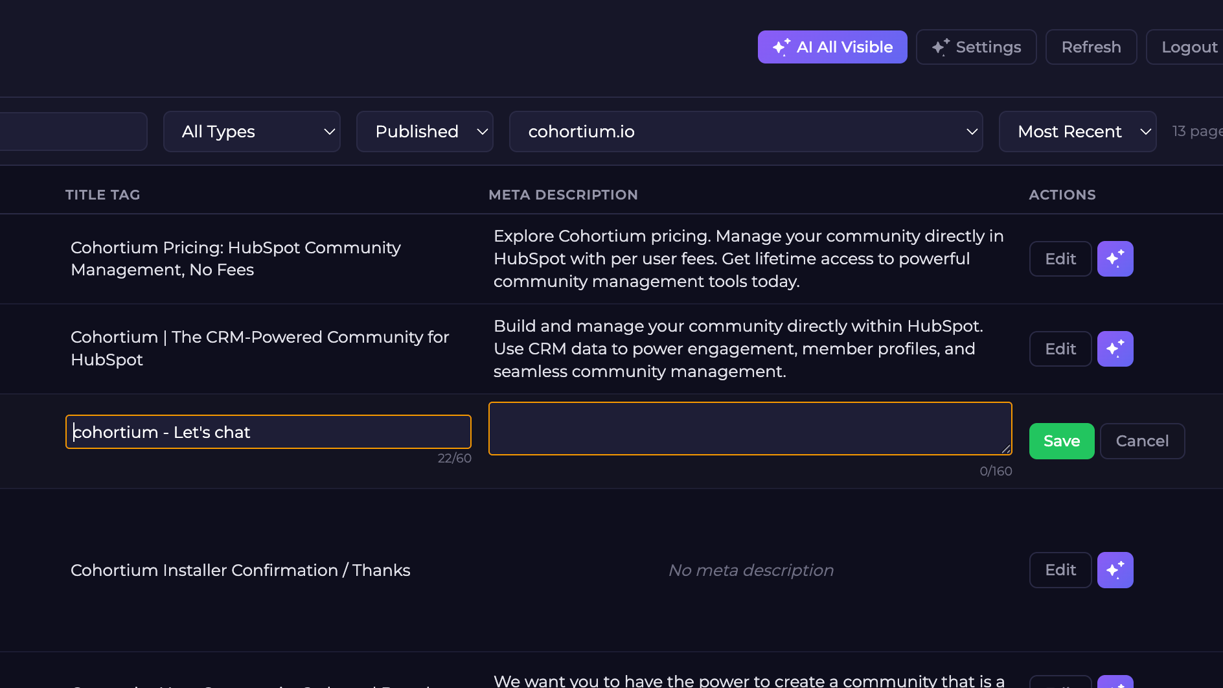This screenshot has width=1223, height=688.
Task: Click the title tag input 'cohortium - Let's chat'
Action: pyautogui.click(x=268, y=432)
